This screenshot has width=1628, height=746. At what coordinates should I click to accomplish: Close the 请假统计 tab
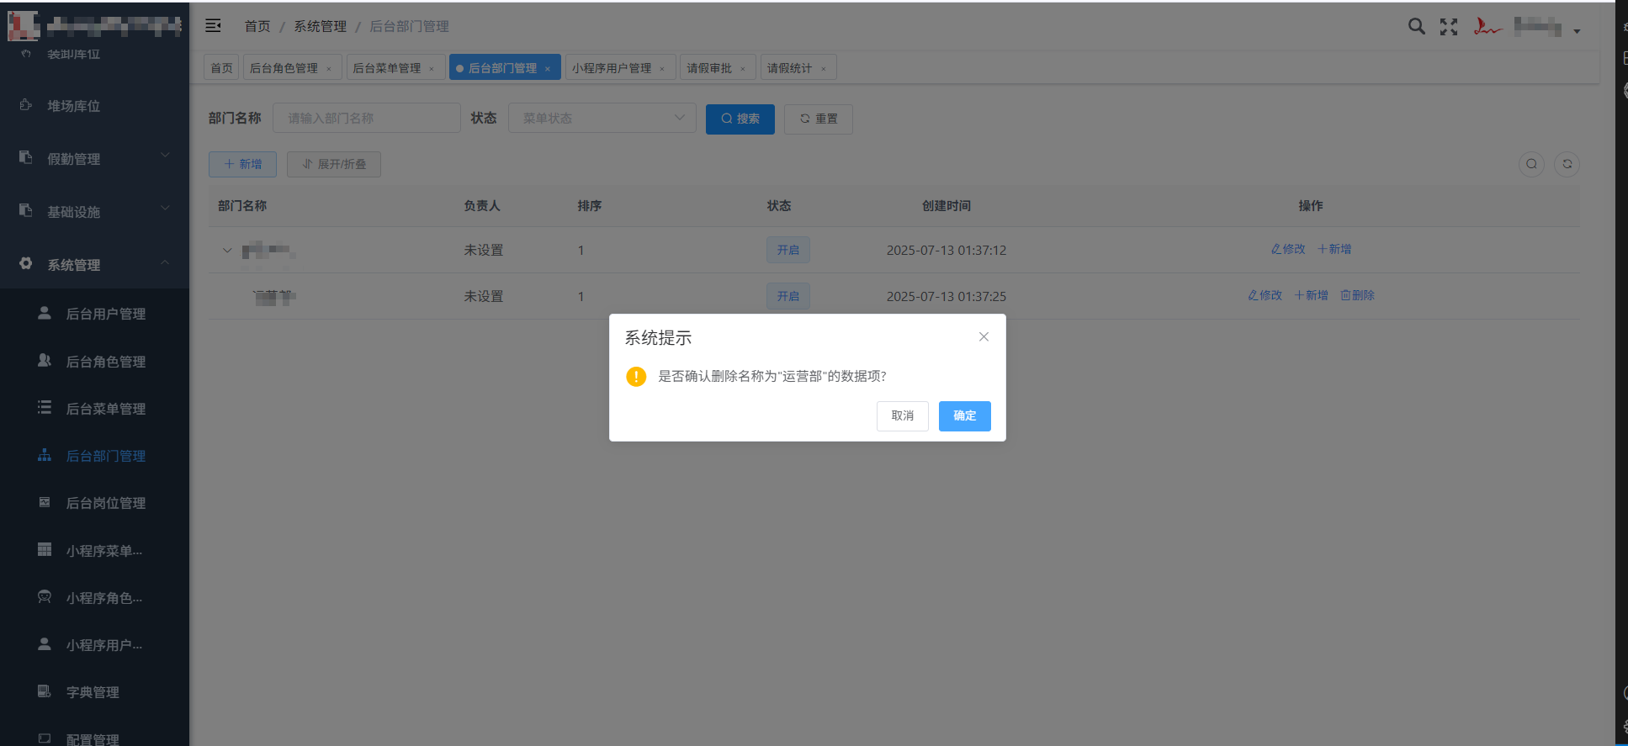pos(824,69)
